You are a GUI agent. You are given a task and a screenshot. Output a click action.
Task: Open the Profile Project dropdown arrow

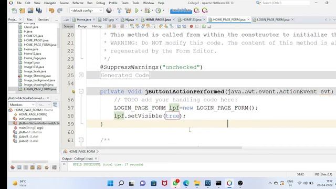pos(163,10)
